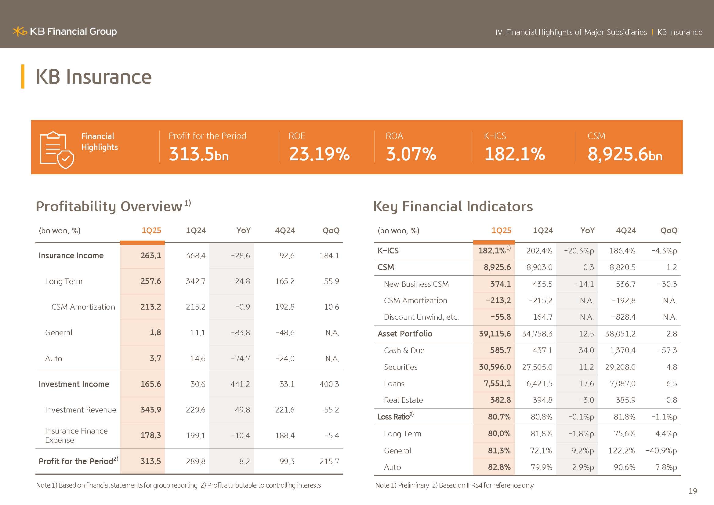Click the page number 19

click(693, 491)
